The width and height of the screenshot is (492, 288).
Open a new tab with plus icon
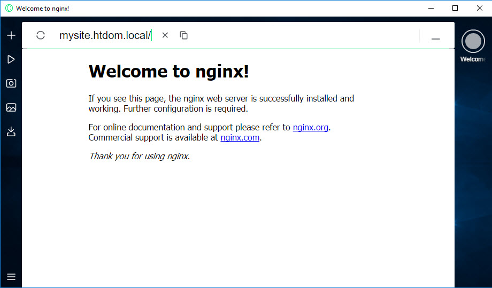click(x=11, y=35)
